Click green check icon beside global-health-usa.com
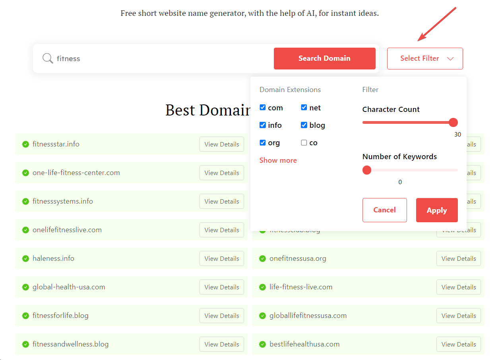Screen dimensions: 500x360 [x=25, y=287]
